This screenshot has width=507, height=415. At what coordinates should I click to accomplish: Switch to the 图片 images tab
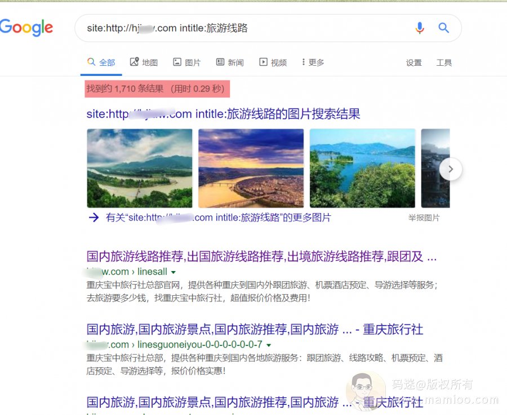point(187,62)
